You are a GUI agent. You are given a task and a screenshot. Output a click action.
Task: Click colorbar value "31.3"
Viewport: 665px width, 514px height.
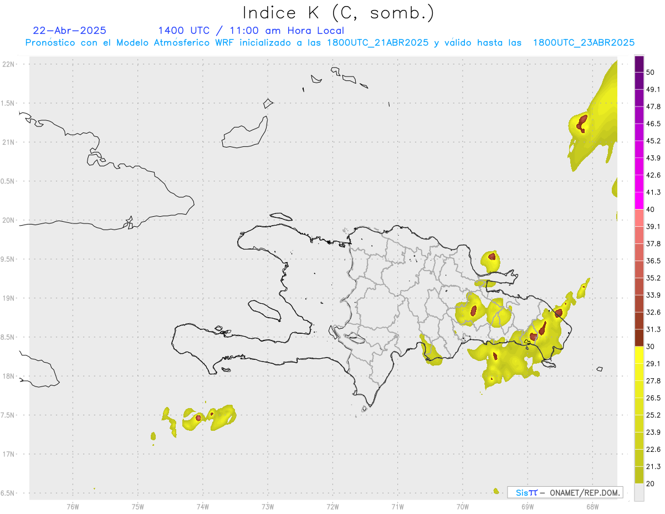coord(653,329)
